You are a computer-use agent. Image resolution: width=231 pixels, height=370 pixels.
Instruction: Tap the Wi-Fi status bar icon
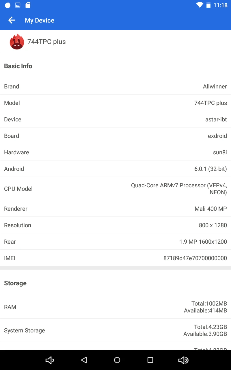click(x=199, y=5)
